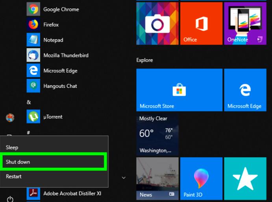Open the Paint 3D tile
This screenshot has height=202, width=272.
pyautogui.click(x=201, y=178)
